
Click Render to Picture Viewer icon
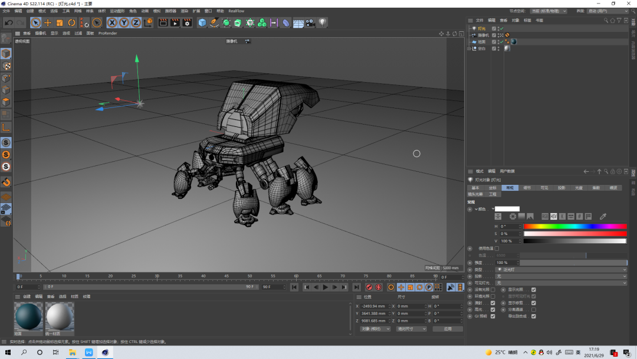pos(175,23)
